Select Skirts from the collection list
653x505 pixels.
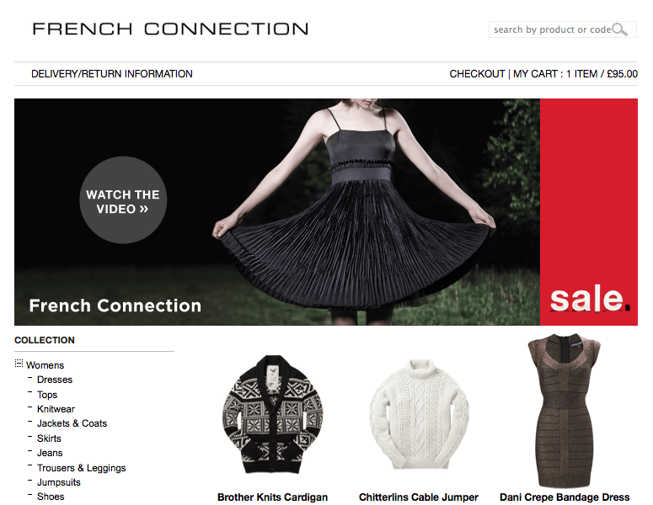point(49,439)
